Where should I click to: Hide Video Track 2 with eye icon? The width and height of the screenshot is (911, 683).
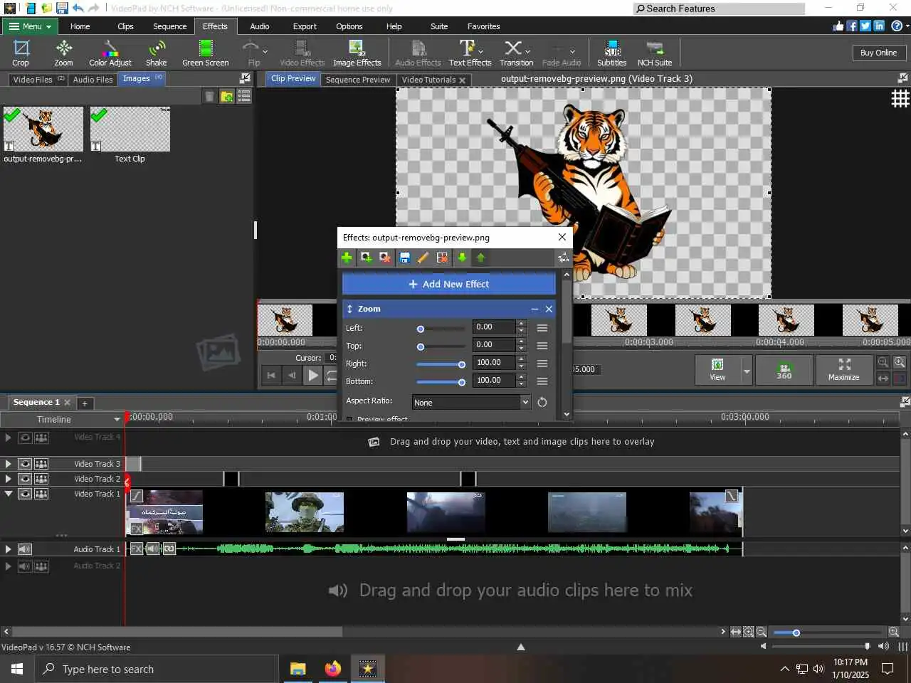(x=25, y=479)
